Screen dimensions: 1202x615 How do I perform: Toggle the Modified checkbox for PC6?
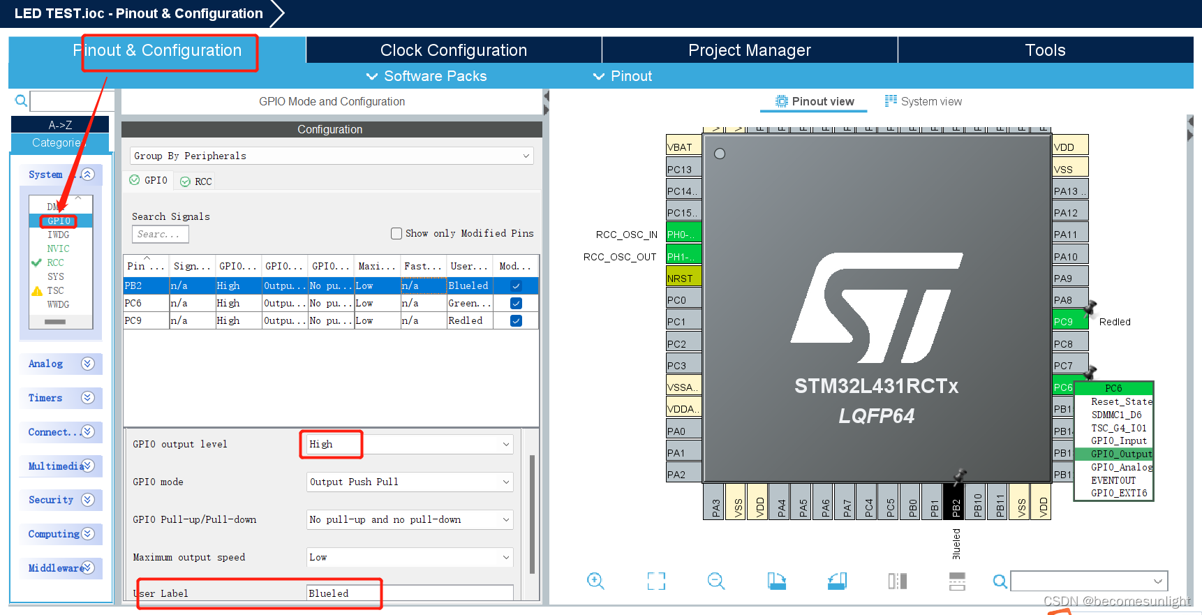coord(516,303)
